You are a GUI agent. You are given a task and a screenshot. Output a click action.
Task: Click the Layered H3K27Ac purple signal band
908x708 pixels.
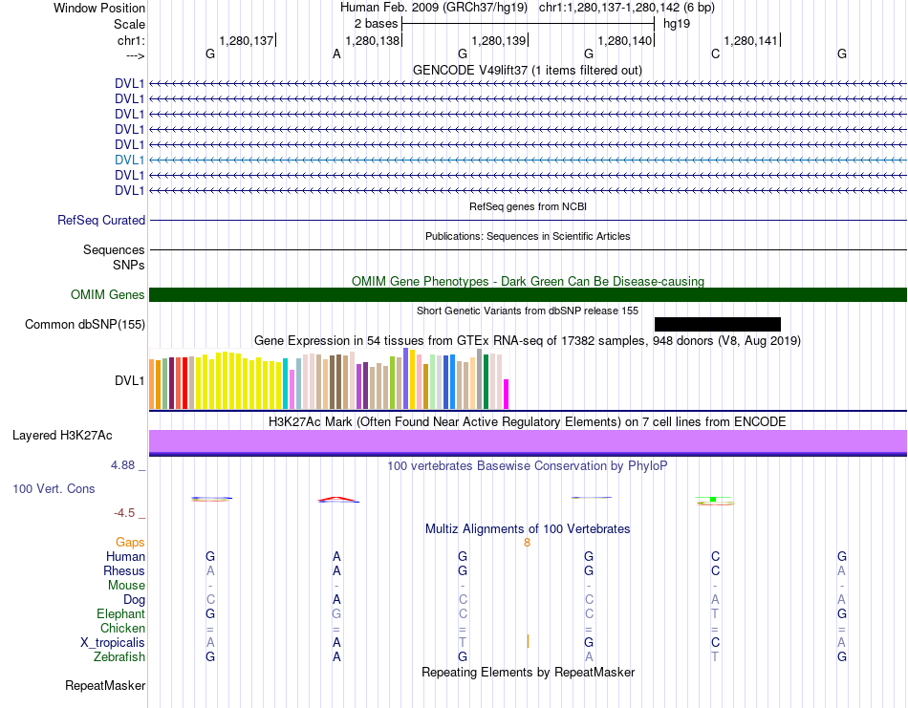tap(528, 442)
